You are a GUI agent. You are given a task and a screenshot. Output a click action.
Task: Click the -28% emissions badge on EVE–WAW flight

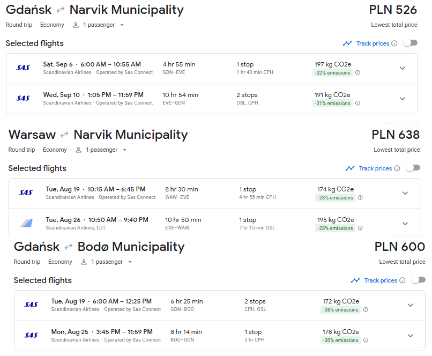point(336,228)
